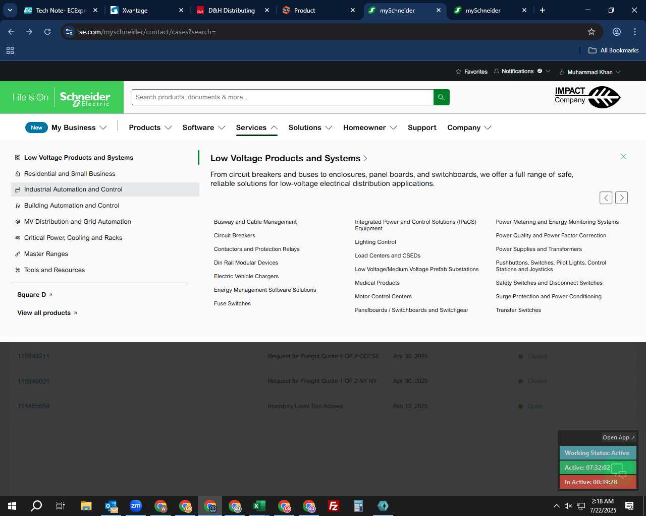Viewport: 646px width, 516px height.
Task: Close the Services mega menu with X
Action: point(623,157)
